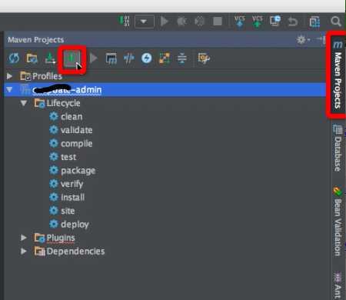This screenshot has width=346, height=300.
Task: Click the Maven Projects panel title
Action: [35, 40]
